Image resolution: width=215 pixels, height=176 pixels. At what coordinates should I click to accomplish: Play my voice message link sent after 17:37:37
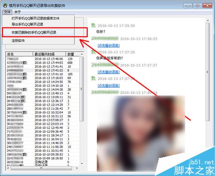(109, 86)
